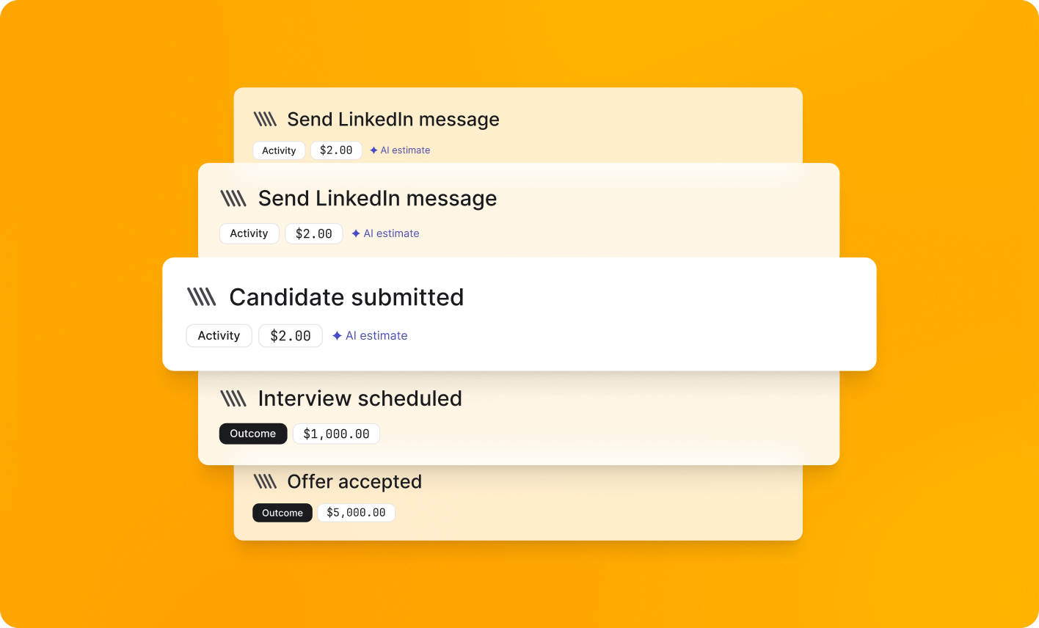Click the striped handle icon beside Offer accepted

(265, 481)
